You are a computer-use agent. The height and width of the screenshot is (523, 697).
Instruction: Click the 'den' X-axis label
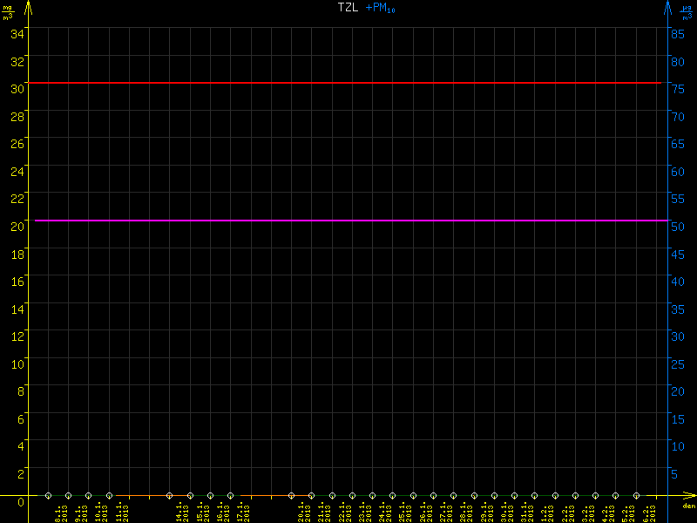click(688, 506)
